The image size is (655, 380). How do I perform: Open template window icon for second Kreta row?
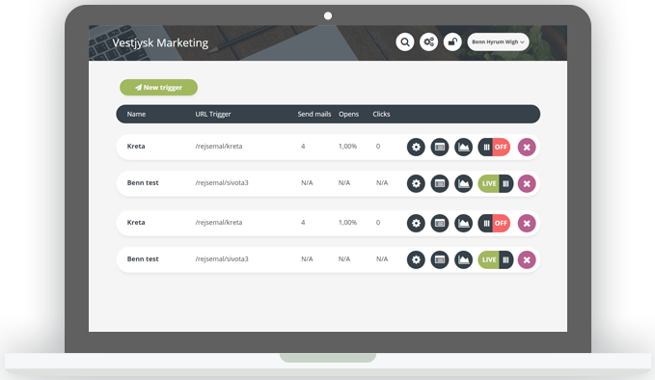click(440, 223)
